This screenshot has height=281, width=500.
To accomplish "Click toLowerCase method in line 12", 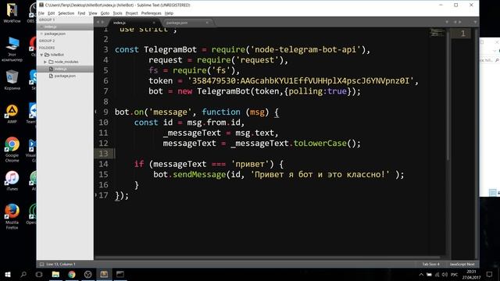I will click(x=320, y=144).
